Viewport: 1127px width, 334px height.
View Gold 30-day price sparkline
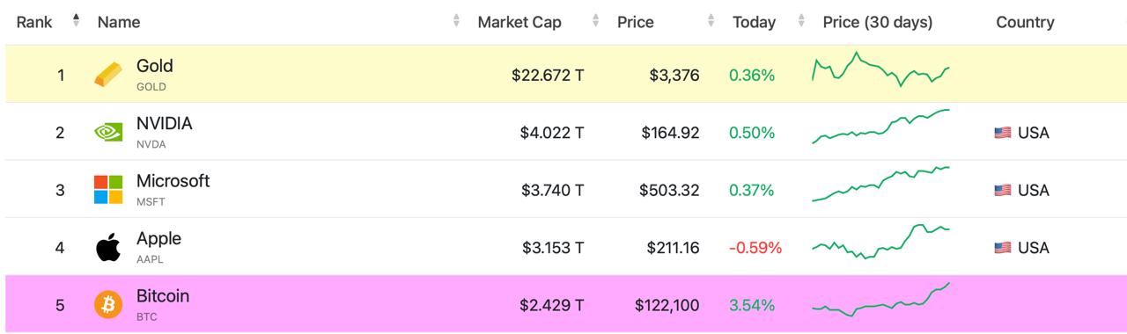880,69
